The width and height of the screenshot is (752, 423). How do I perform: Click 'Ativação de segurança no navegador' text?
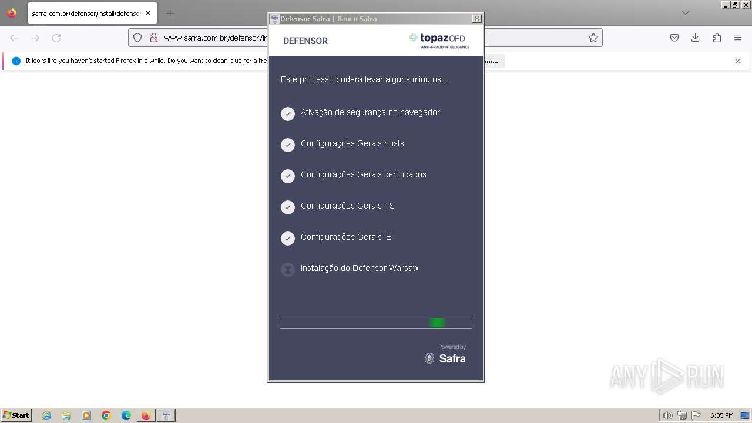[x=370, y=112]
